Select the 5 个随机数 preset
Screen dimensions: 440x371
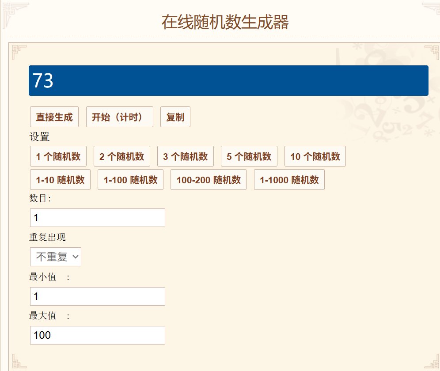coord(249,156)
